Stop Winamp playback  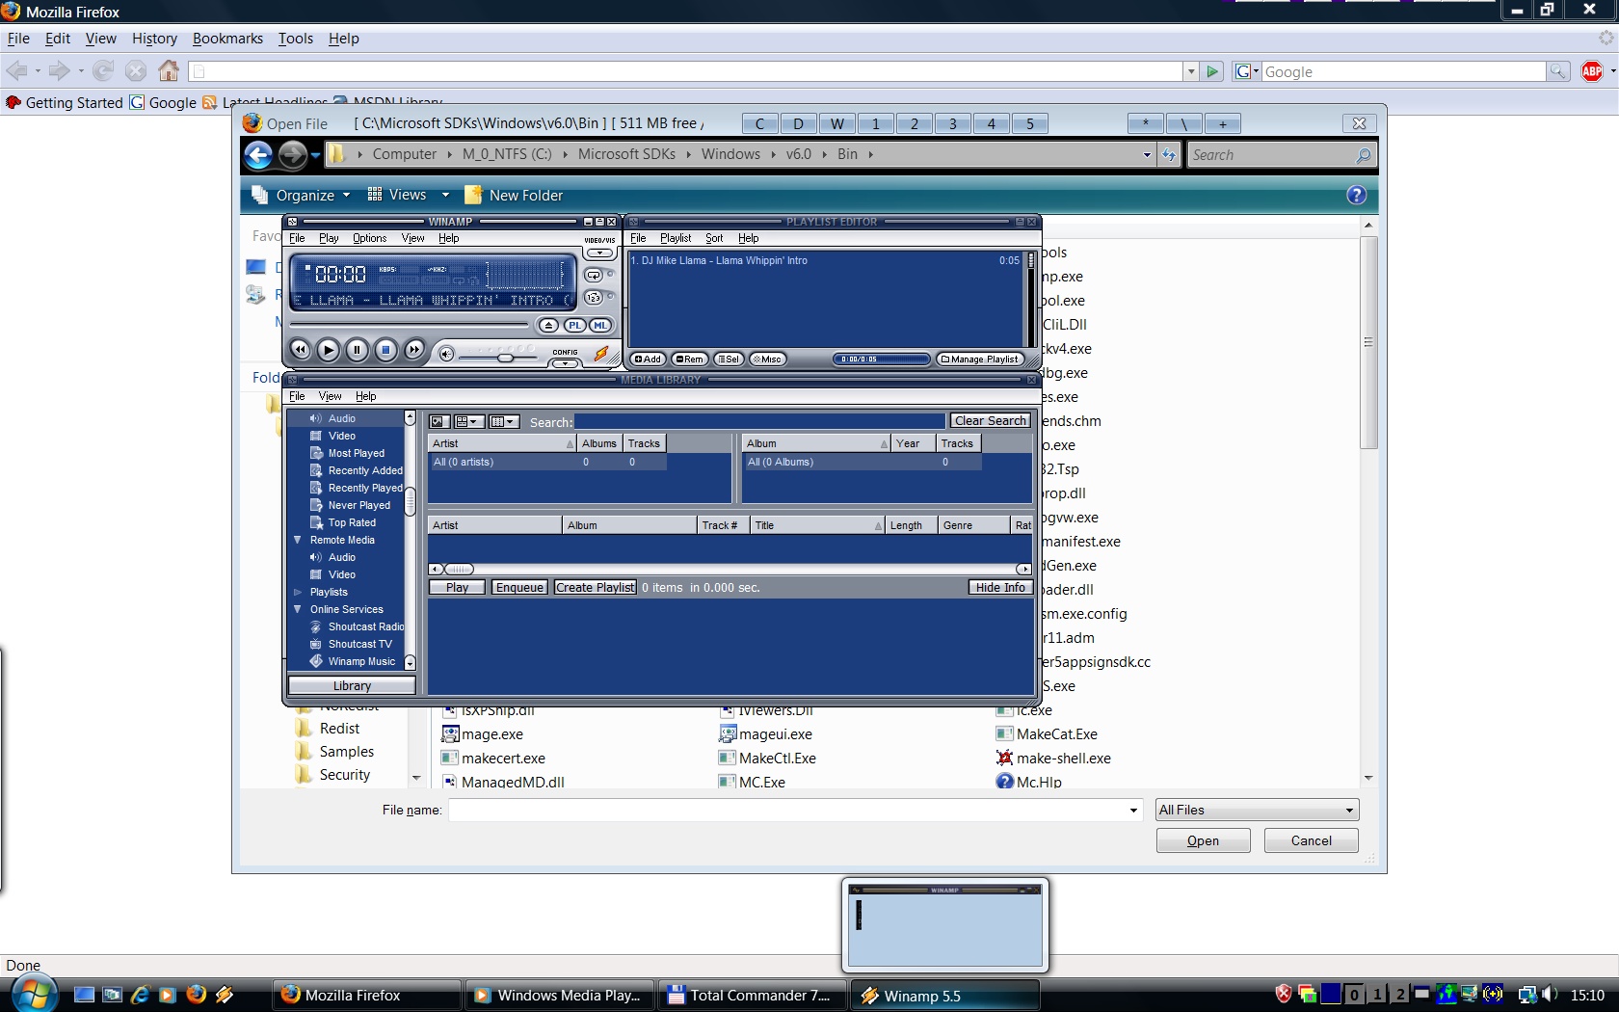(385, 350)
